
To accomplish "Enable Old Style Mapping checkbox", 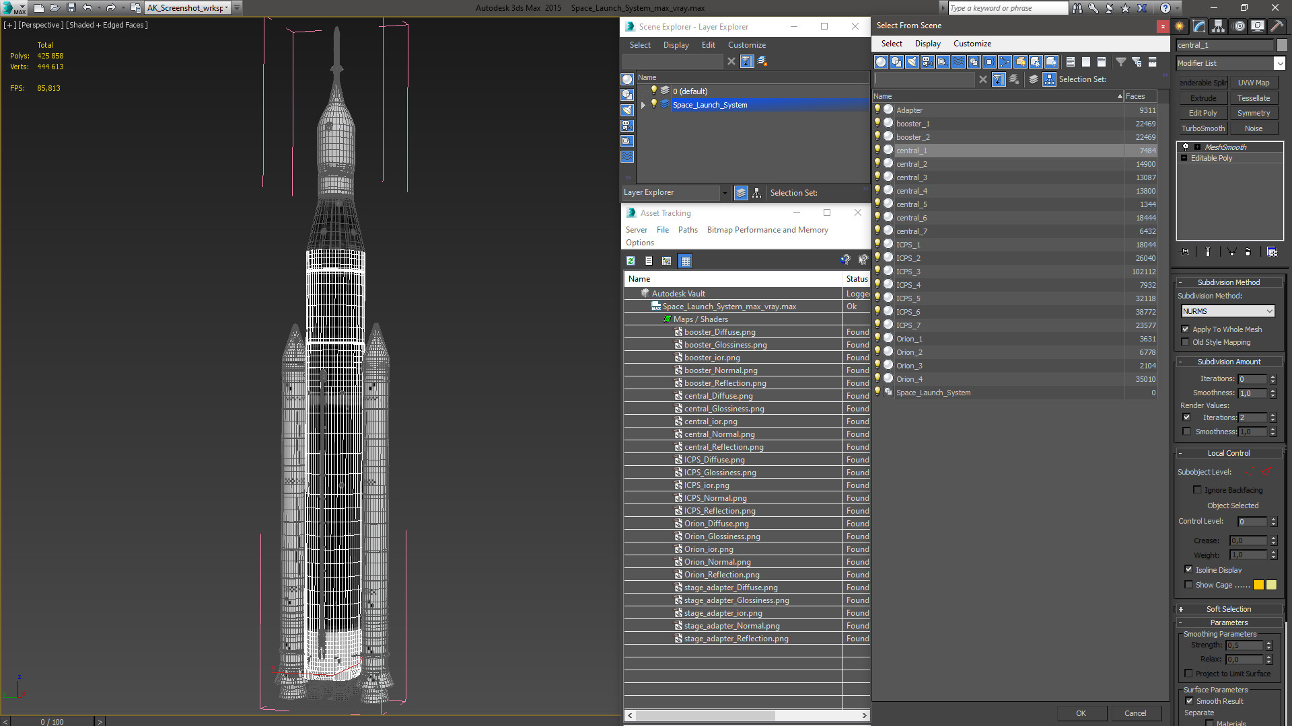I will (1186, 342).
